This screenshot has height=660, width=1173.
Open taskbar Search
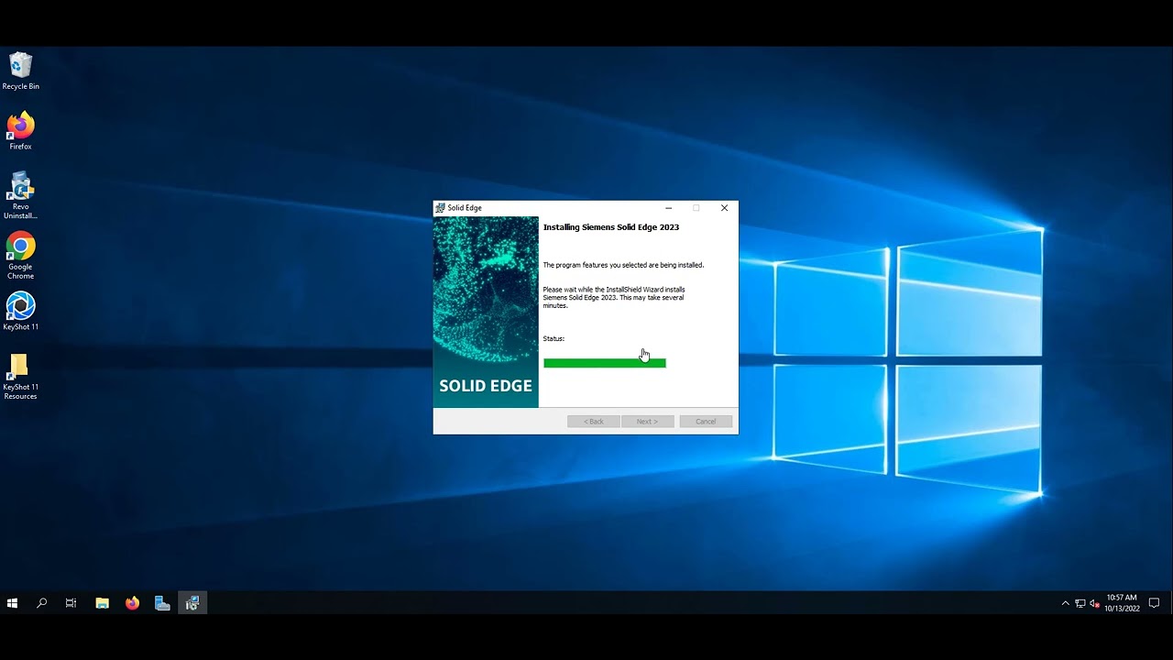(x=41, y=603)
